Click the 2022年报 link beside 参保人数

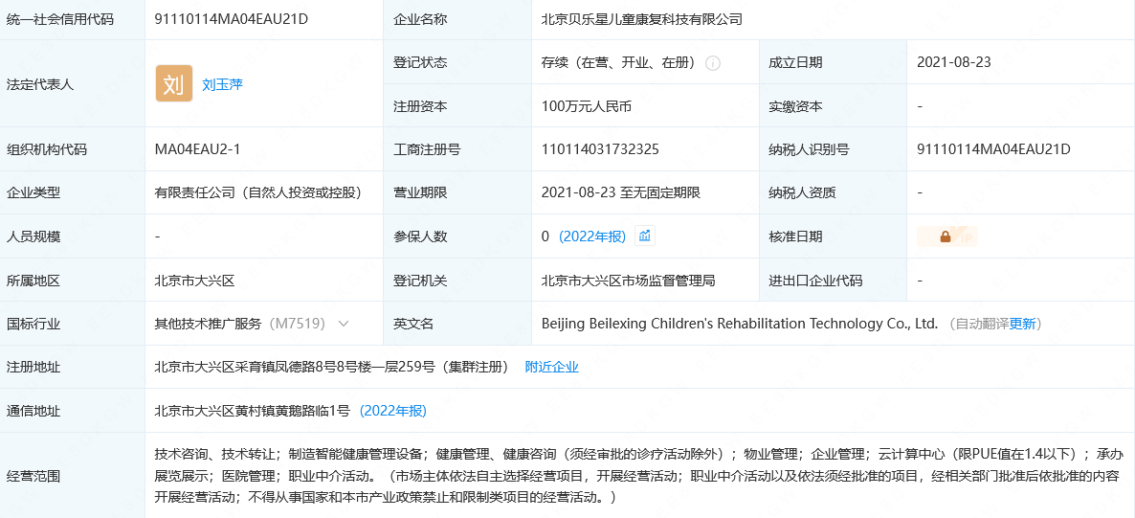(592, 236)
